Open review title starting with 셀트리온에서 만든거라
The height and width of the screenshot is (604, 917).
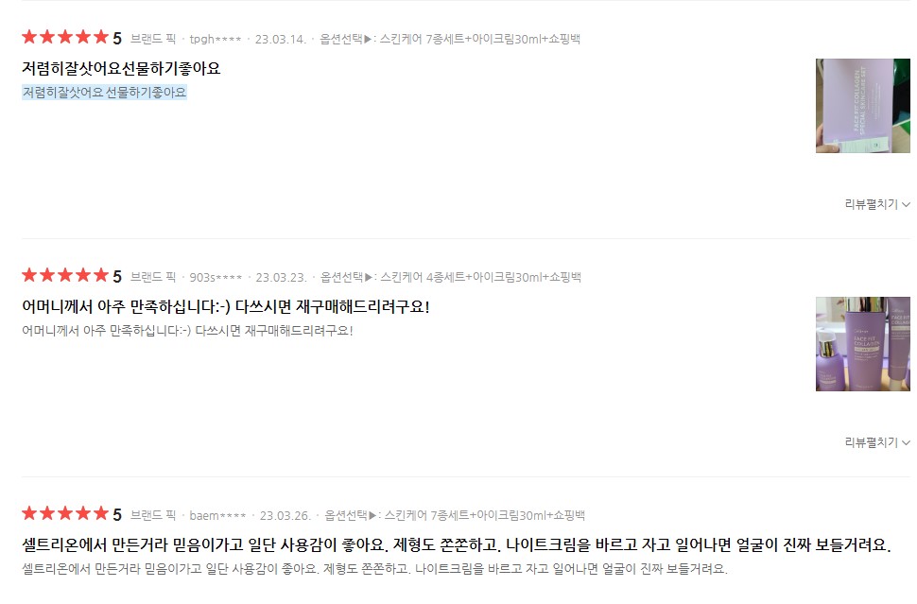point(457,545)
